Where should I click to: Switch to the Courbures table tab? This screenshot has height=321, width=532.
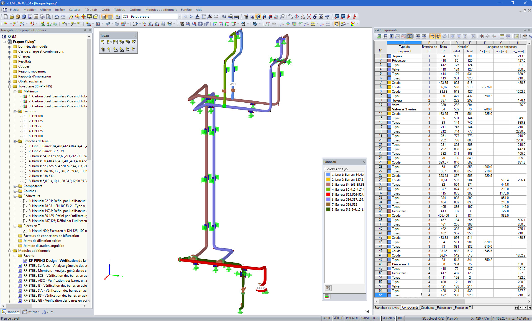tap(428, 308)
